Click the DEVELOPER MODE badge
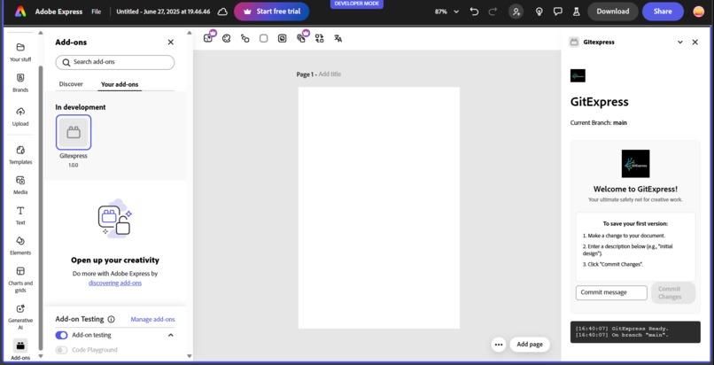 [x=356, y=4]
